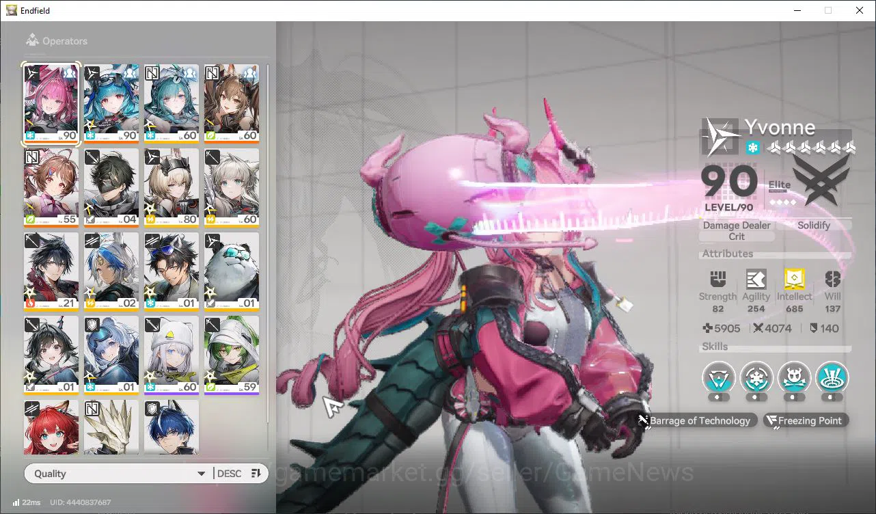Select the level 80 blonde operator card
The image size is (876, 514).
pos(172,187)
